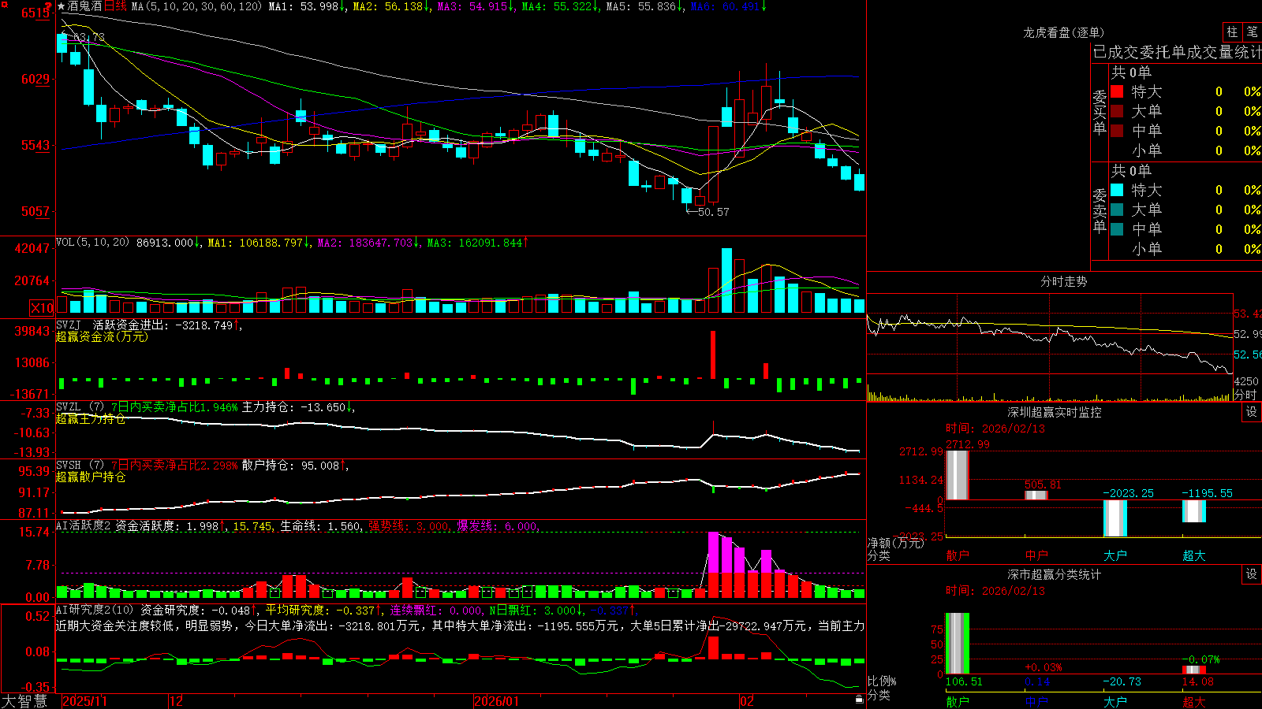
Task: Click the padlock icon at chart bottom
Action: (859, 699)
